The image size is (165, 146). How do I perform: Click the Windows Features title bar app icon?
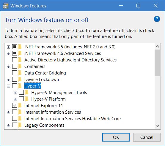(x=6, y=6)
